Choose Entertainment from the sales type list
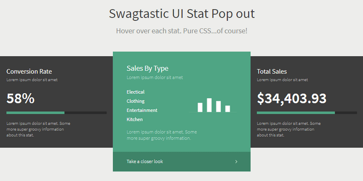Screen dimensions: 363x181 (x=142, y=110)
